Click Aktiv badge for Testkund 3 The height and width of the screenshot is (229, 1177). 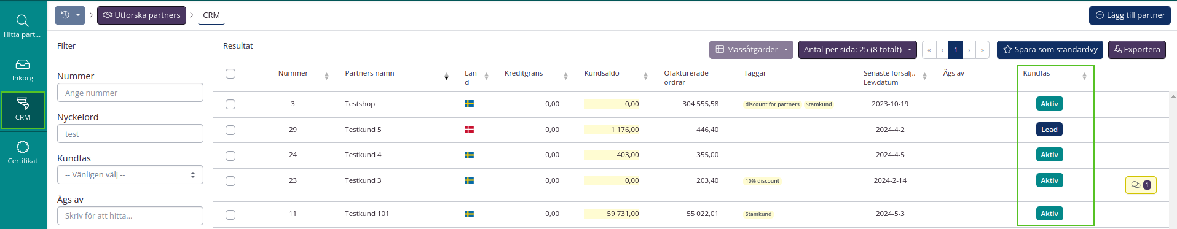coord(1049,180)
